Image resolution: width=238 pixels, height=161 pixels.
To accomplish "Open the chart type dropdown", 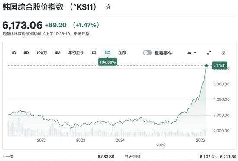I will tap(192, 53).
